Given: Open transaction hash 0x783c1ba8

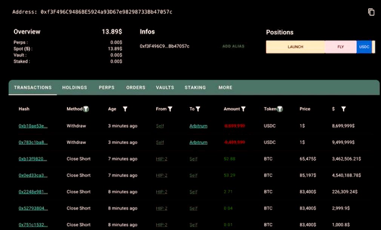Looking at the screenshot, I should 33,142.
